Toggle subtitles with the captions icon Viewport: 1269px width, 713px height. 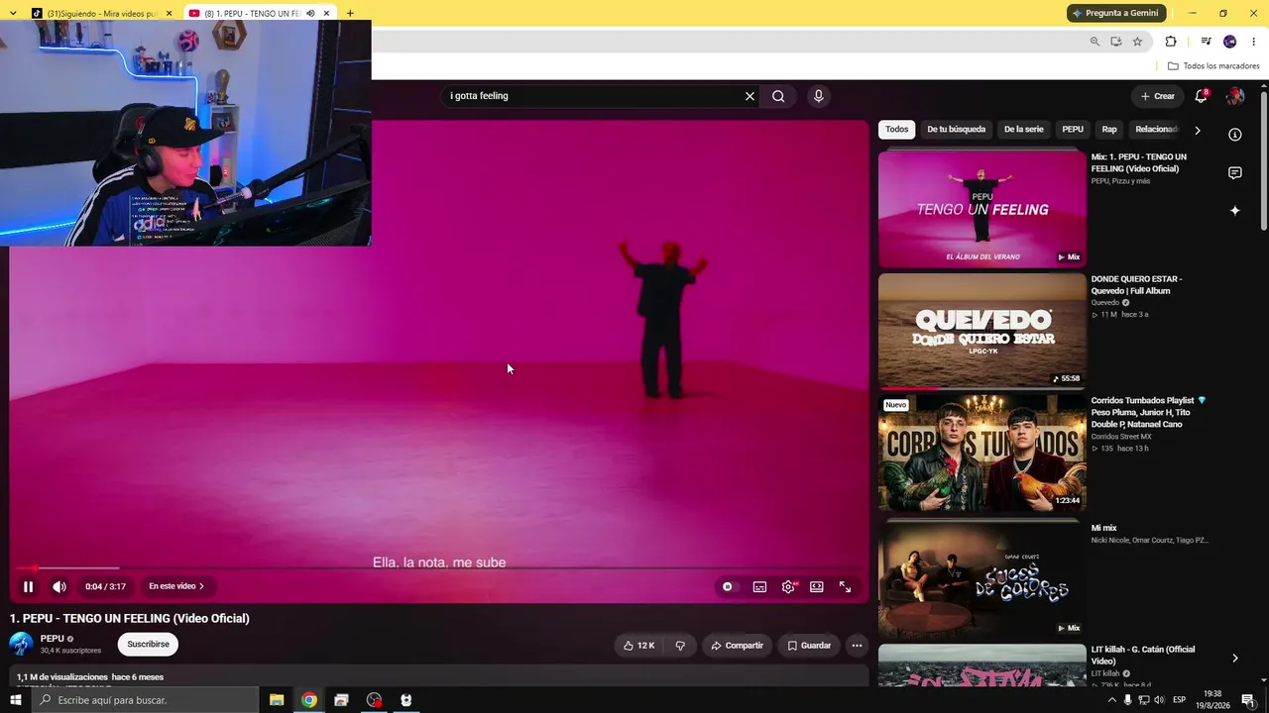point(759,586)
